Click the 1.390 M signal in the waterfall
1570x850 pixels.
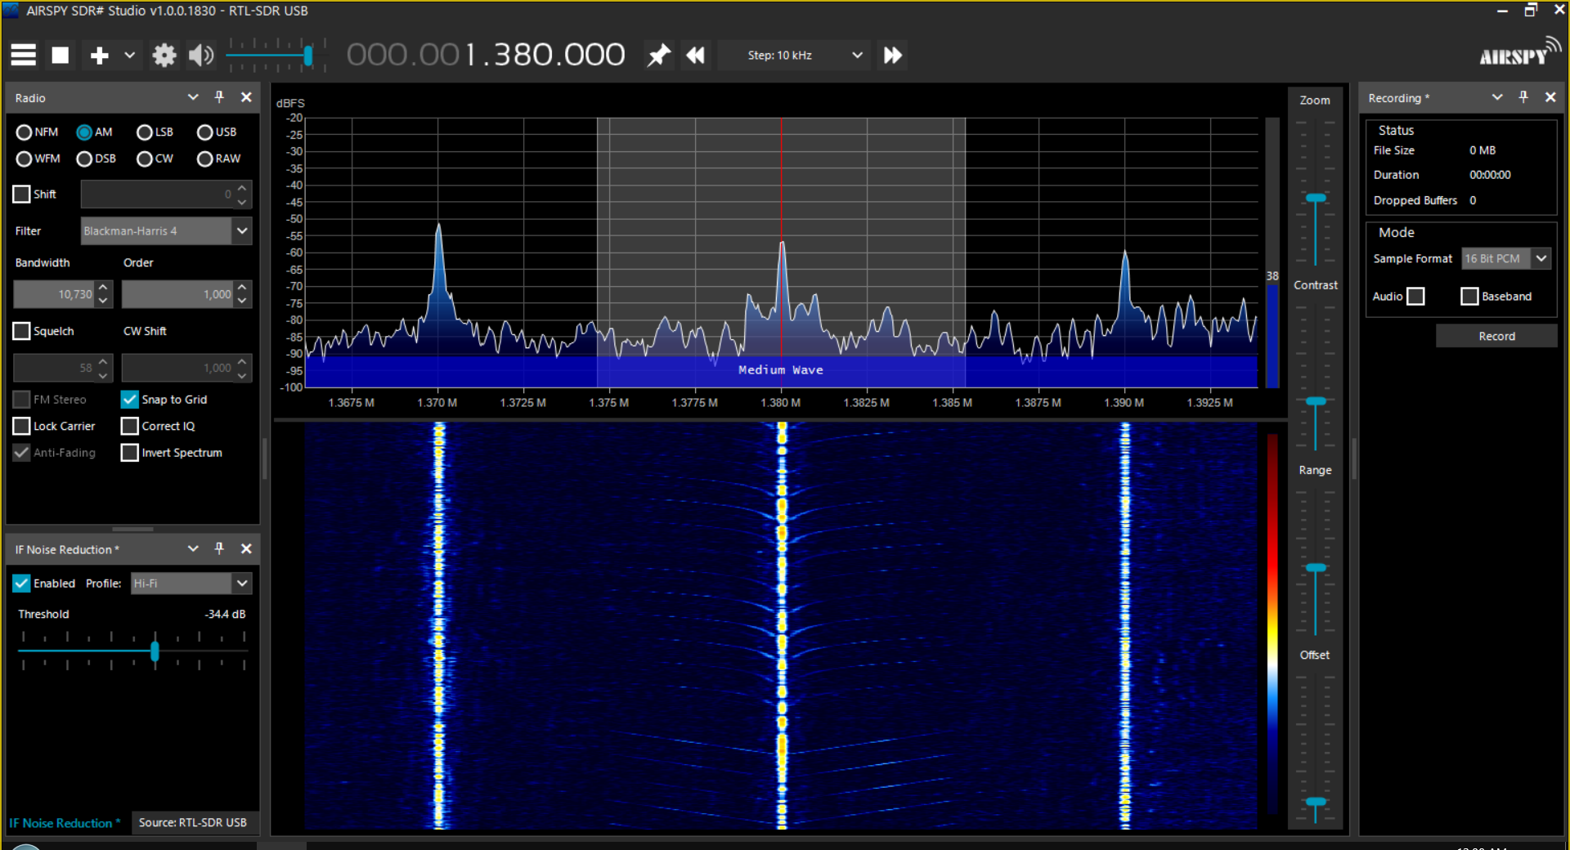pyautogui.click(x=1124, y=625)
